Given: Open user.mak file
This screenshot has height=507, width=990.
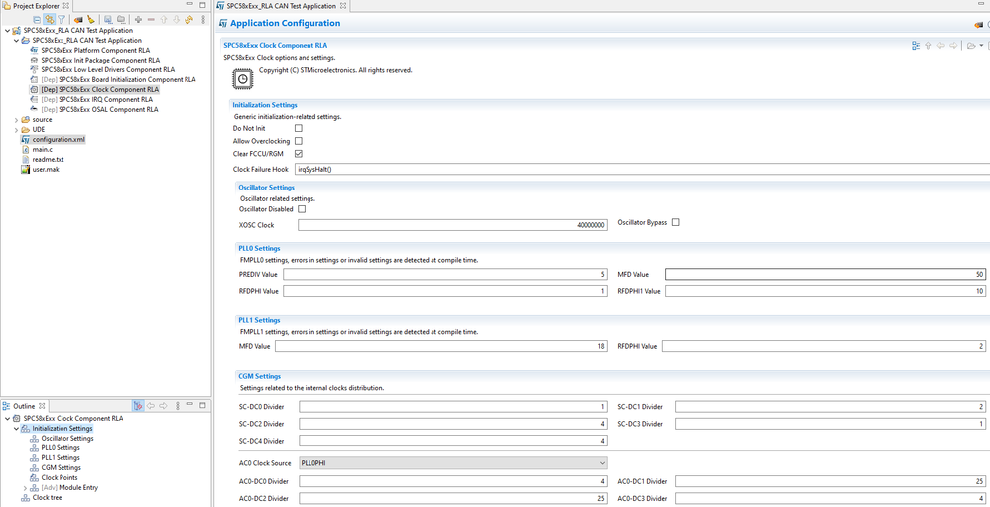Looking at the screenshot, I should 46,170.
